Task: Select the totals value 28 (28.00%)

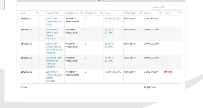Action: pos(150,87)
